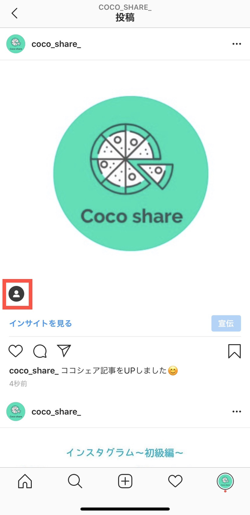Like the post with heart icon

[15, 351]
